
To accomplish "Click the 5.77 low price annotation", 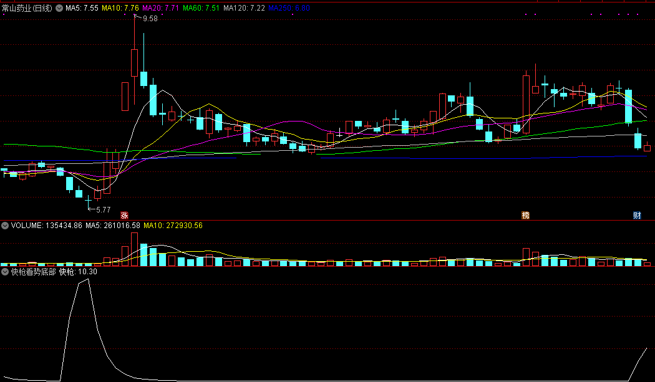I will point(103,209).
